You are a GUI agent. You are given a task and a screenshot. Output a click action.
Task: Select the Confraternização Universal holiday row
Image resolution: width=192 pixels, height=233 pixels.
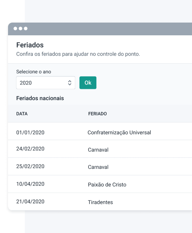[100, 131]
